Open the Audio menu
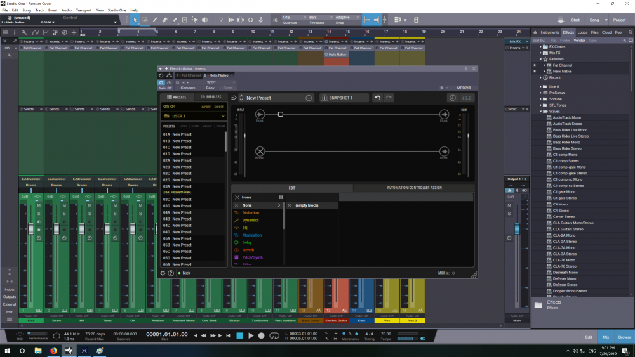This screenshot has height=357, width=635. [67, 10]
